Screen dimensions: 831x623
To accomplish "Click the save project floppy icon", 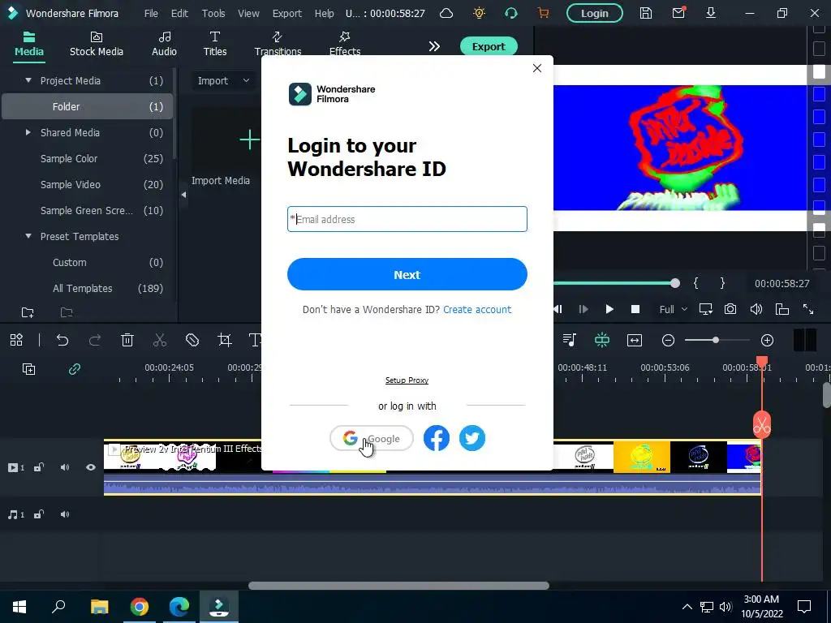I will click(x=645, y=13).
